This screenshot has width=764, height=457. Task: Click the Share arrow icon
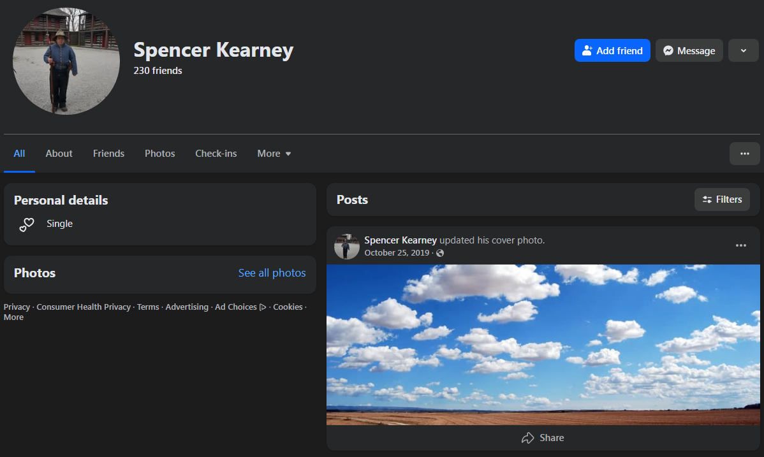(x=527, y=438)
